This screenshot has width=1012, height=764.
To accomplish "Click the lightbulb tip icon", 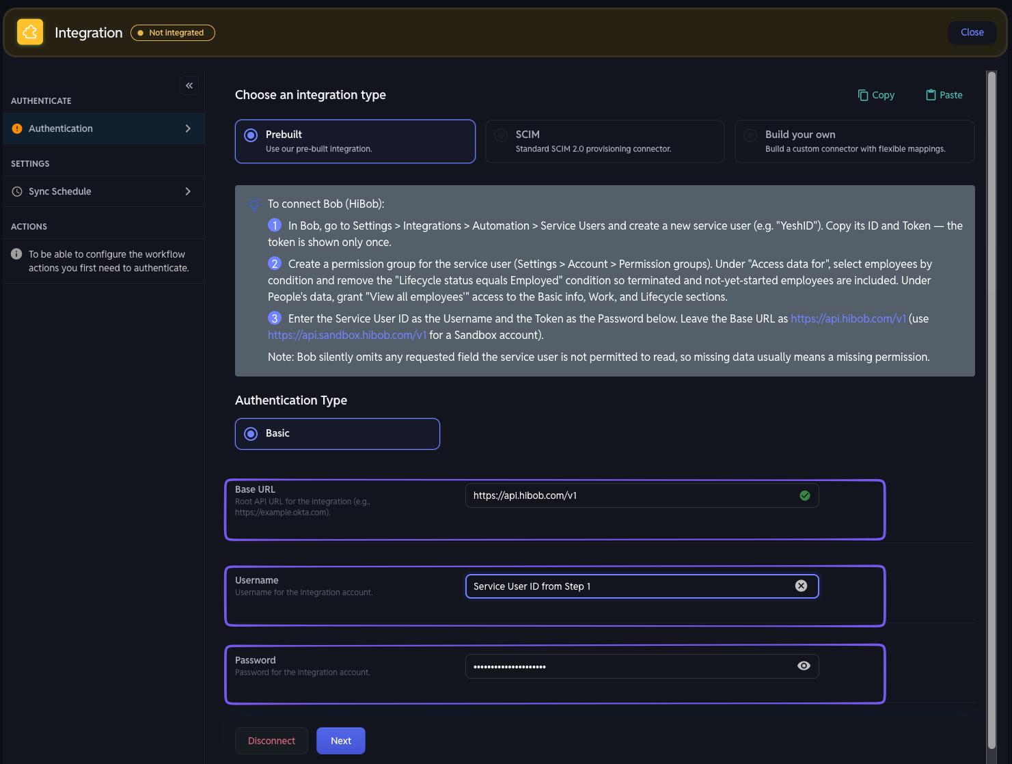I will coord(254,204).
